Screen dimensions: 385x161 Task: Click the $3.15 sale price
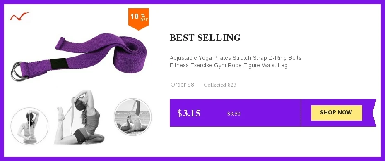click(189, 113)
